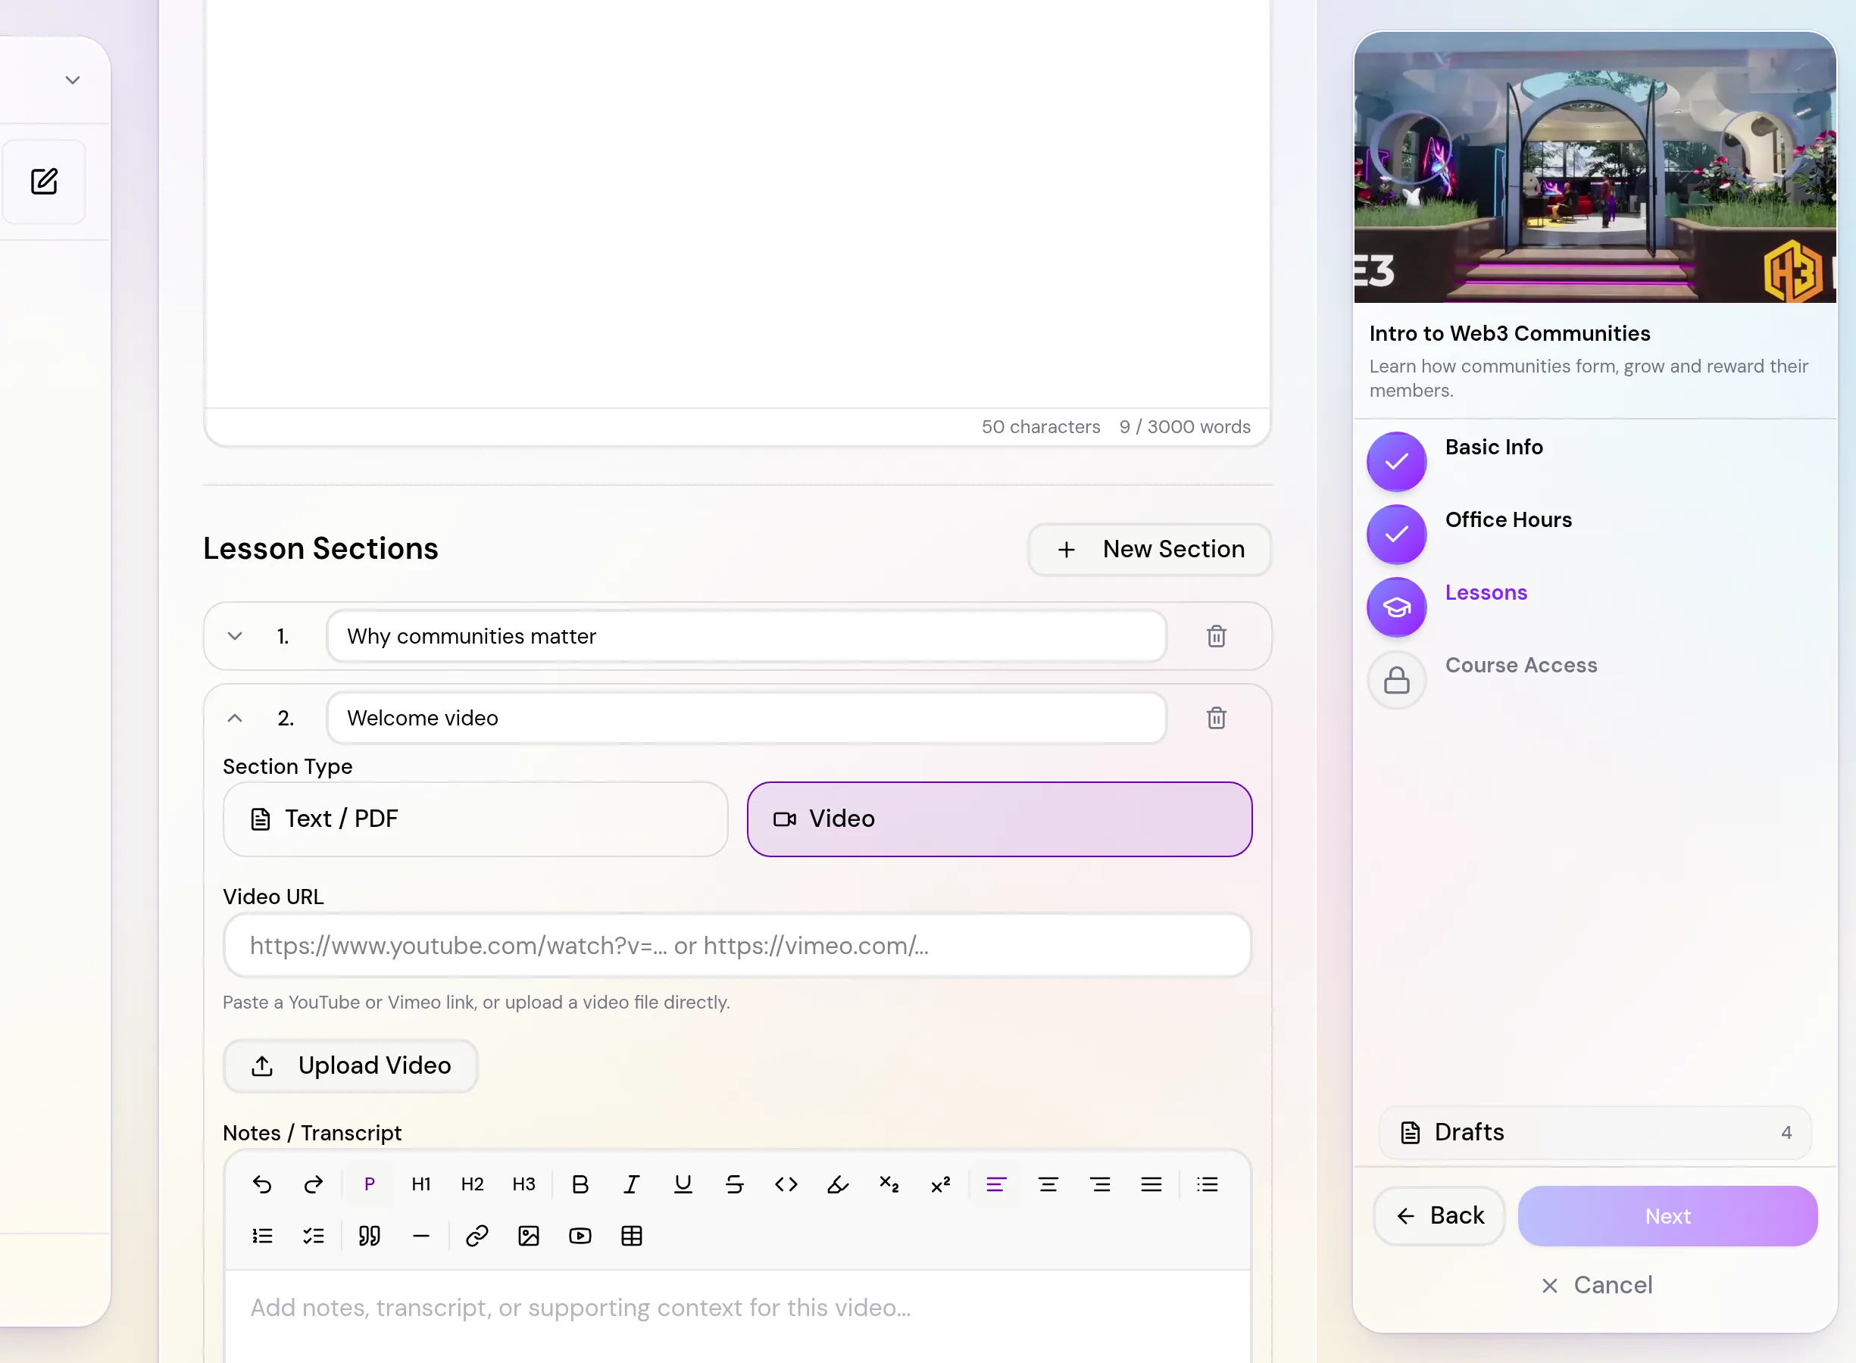Align text left
Screen dimensions: 1856x1363
coord(996,1185)
